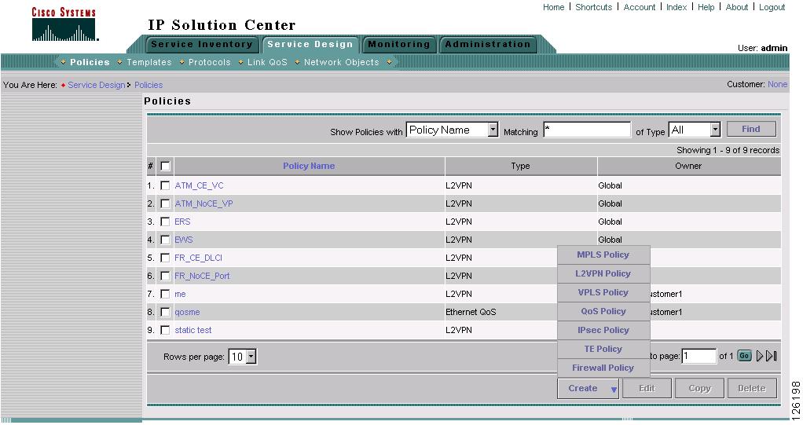
Task: Open the Policies submenu item
Action: click(90, 62)
